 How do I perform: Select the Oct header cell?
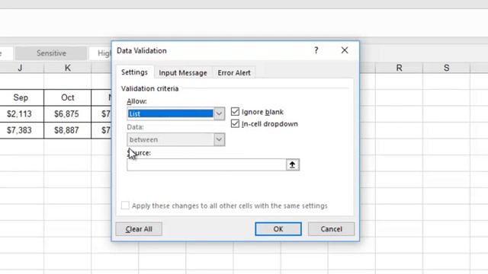point(68,97)
